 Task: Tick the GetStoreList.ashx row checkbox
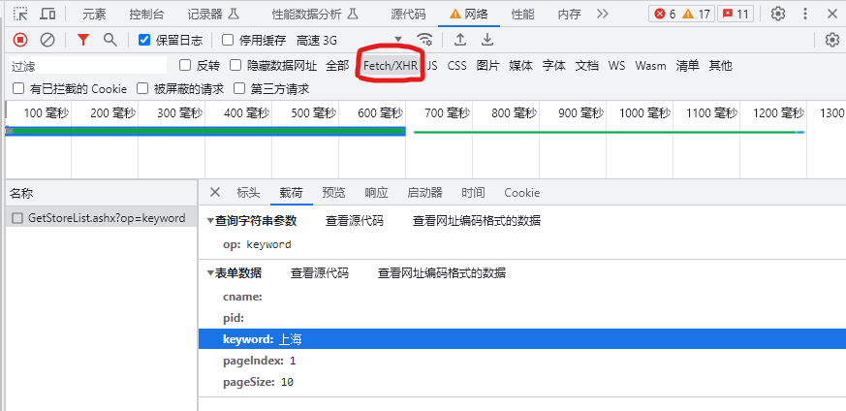[x=17, y=218]
